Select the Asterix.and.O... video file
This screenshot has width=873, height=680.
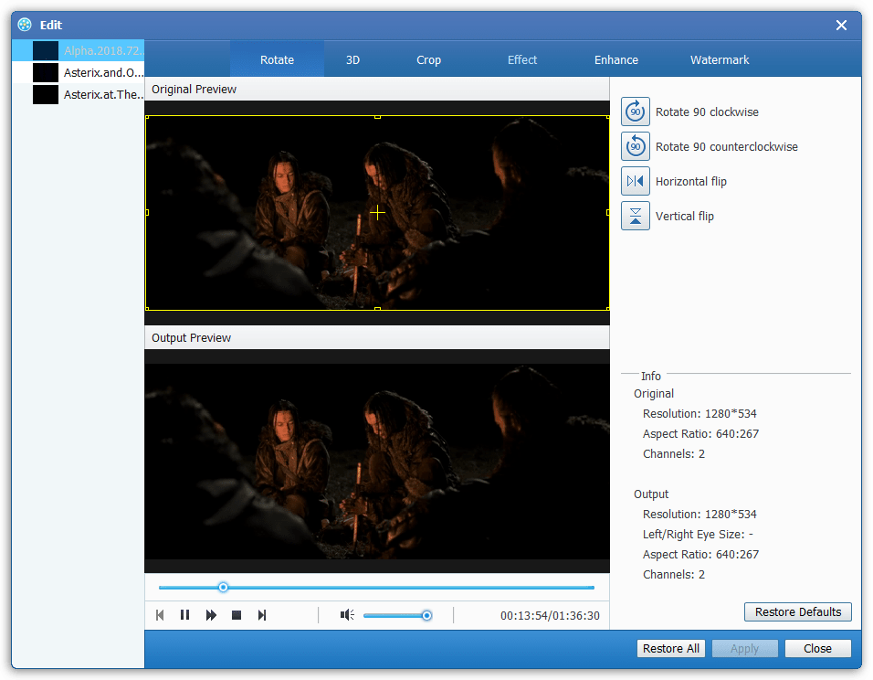point(78,72)
